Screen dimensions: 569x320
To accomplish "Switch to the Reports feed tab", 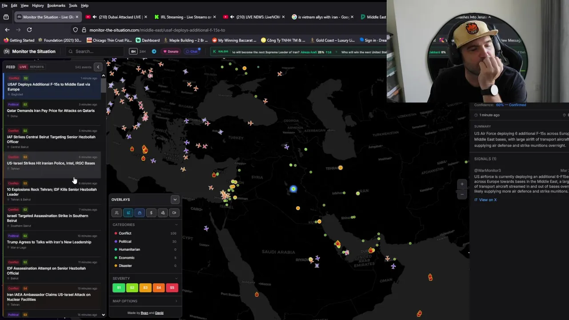I will click(x=37, y=67).
